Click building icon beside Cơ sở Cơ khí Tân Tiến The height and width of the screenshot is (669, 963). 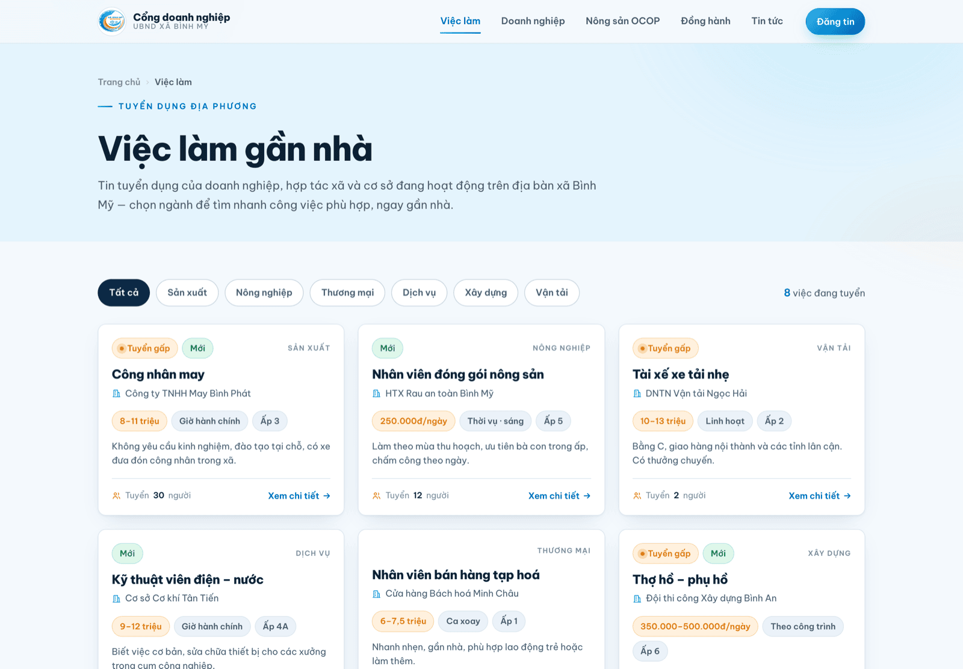click(117, 599)
